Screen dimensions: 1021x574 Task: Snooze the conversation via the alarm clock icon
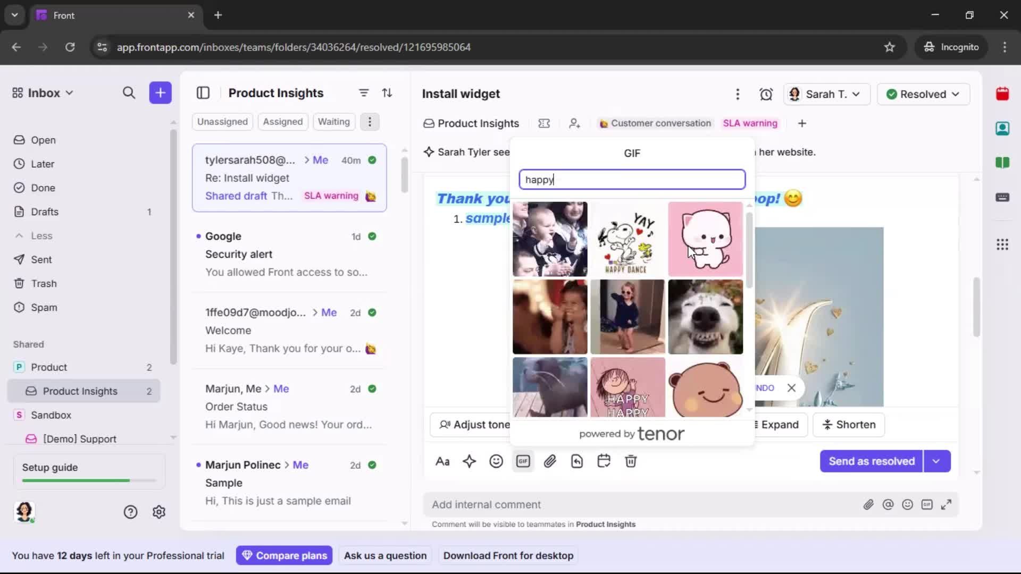tap(766, 94)
